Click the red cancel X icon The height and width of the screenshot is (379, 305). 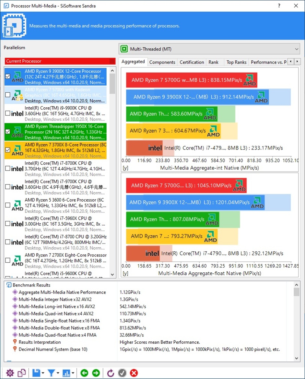(x=134, y=373)
